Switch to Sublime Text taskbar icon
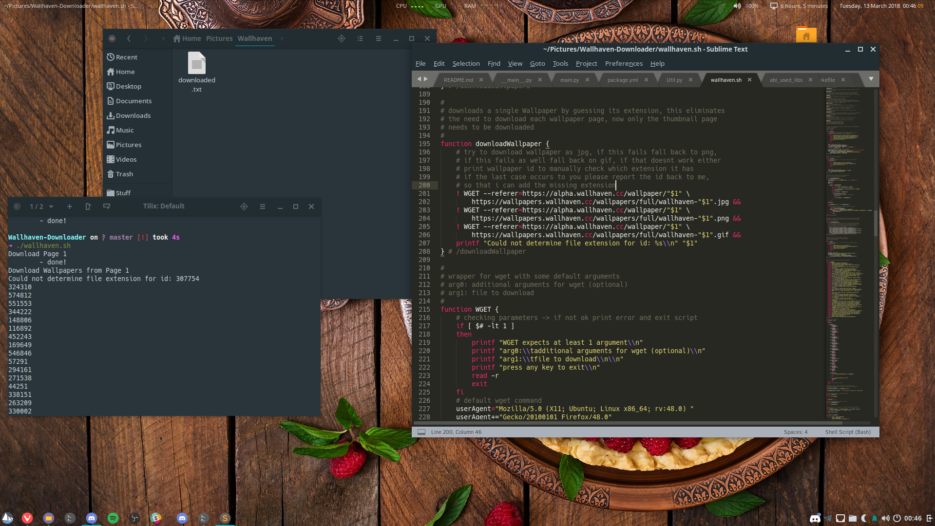Screen dimensions: 935x526 click(x=225, y=518)
